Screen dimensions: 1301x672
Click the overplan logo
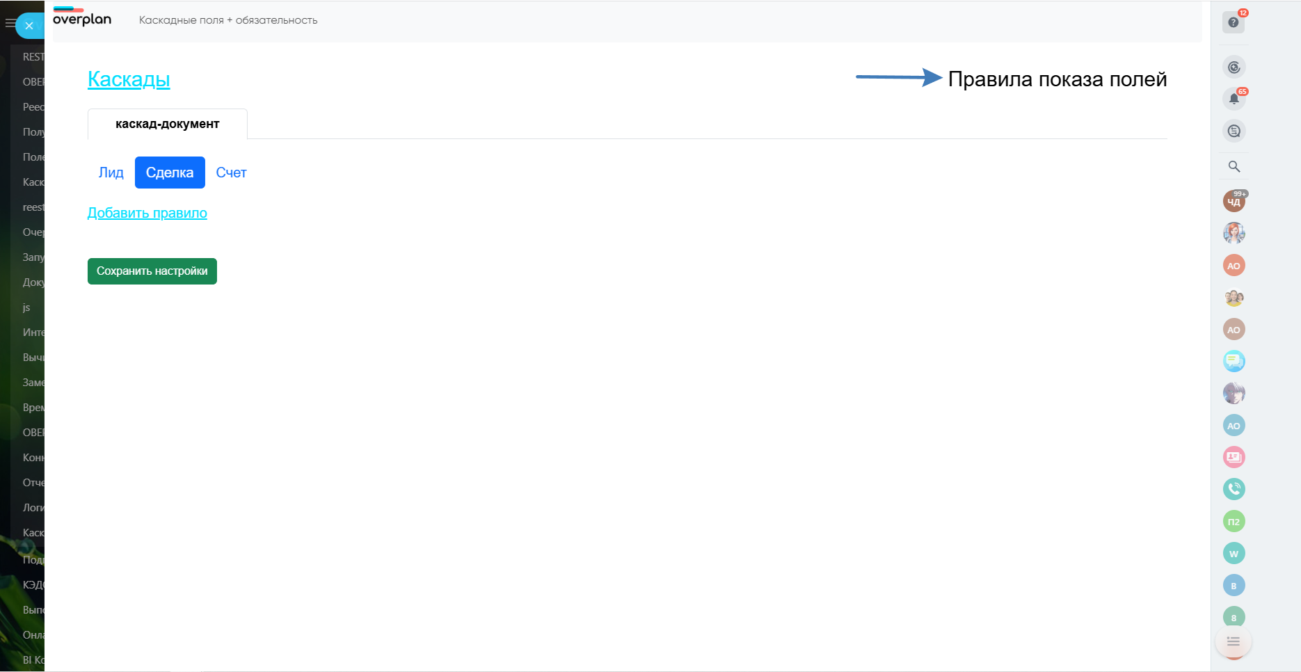[x=82, y=19]
